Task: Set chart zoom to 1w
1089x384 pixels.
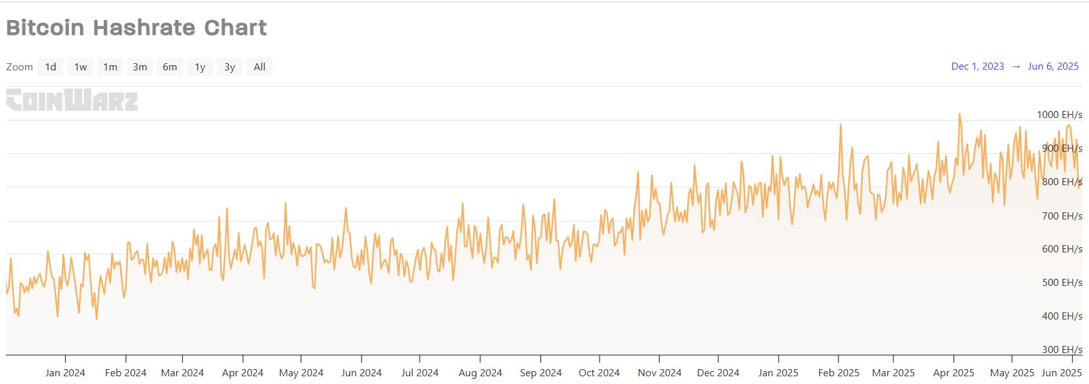Action: tap(80, 66)
